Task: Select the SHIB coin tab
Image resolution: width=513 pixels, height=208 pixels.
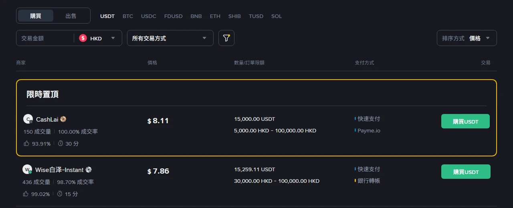Action: (234, 16)
